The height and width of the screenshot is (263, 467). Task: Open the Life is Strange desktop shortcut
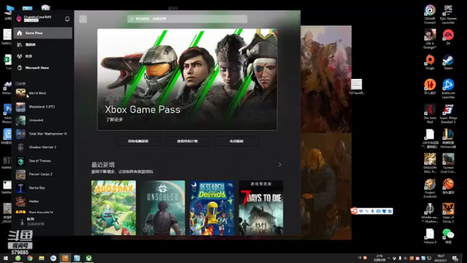pos(430,39)
